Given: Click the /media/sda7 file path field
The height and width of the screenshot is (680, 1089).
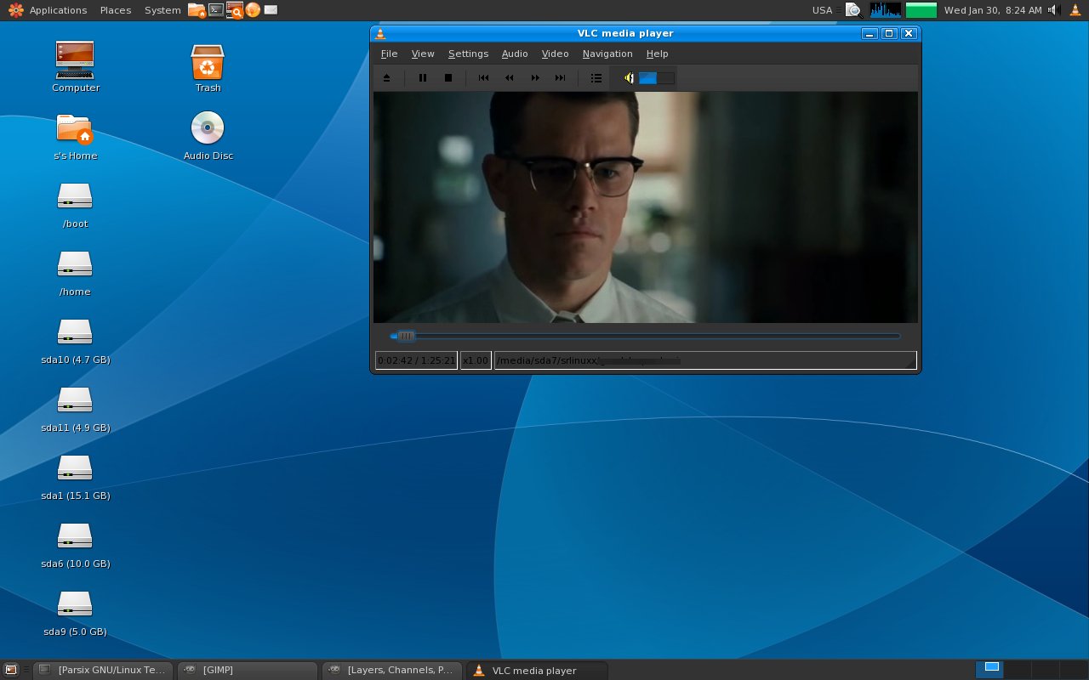Looking at the screenshot, I should [704, 360].
